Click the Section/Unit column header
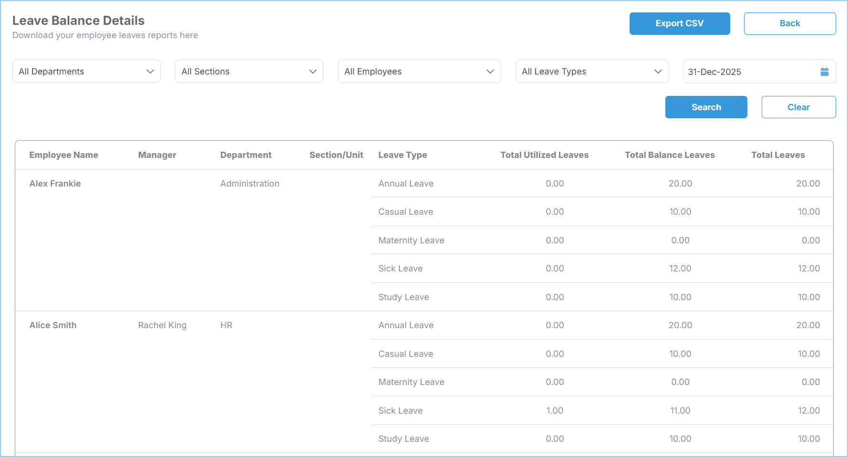This screenshot has height=457, width=848. click(336, 155)
